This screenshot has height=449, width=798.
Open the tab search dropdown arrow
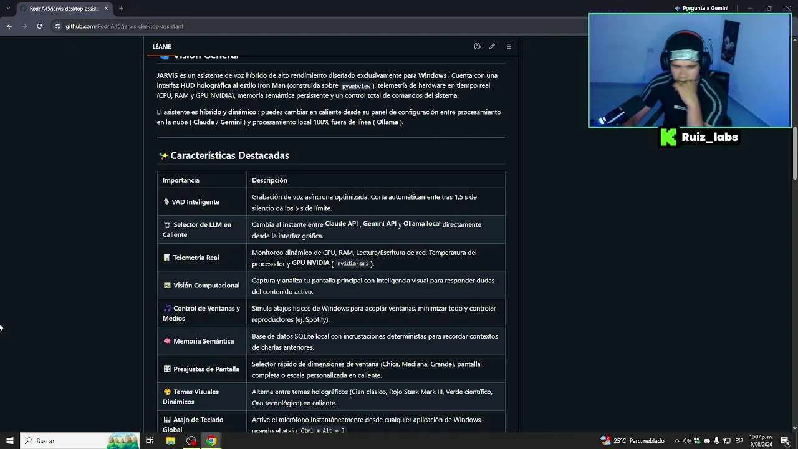pyautogui.click(x=8, y=9)
